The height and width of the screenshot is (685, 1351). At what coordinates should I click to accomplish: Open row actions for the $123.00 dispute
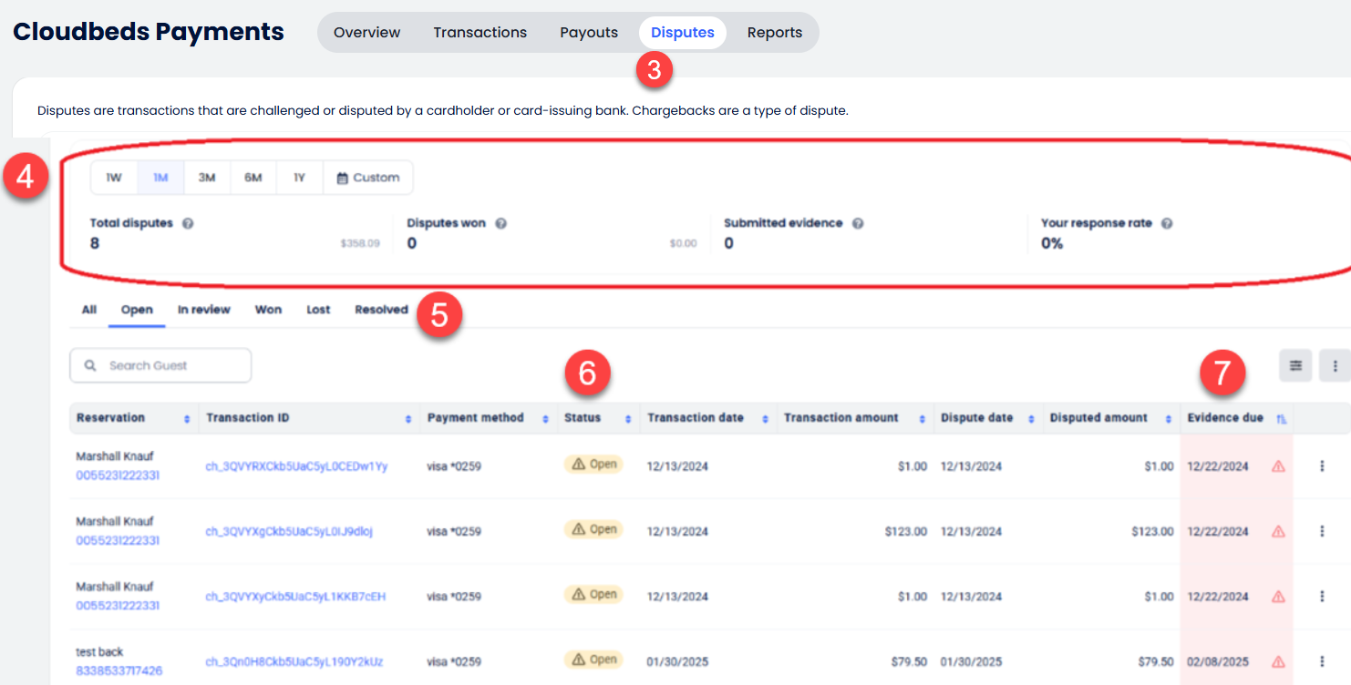pyautogui.click(x=1322, y=531)
